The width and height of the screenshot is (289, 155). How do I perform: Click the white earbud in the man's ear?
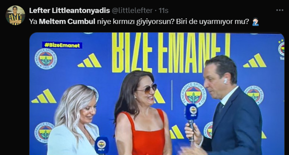pyautogui.click(x=225, y=81)
